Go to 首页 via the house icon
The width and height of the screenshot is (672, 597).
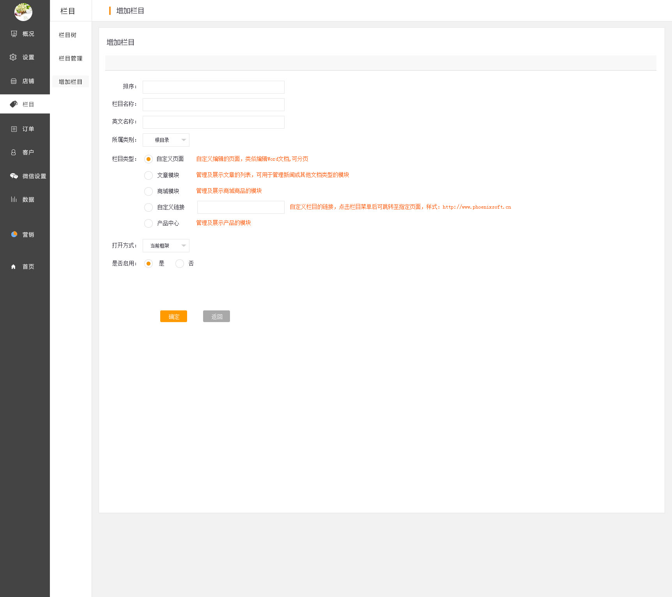pyautogui.click(x=14, y=267)
